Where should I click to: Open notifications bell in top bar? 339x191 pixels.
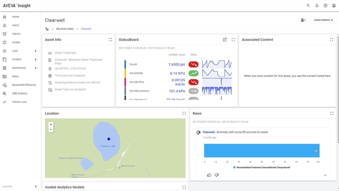[317, 6]
